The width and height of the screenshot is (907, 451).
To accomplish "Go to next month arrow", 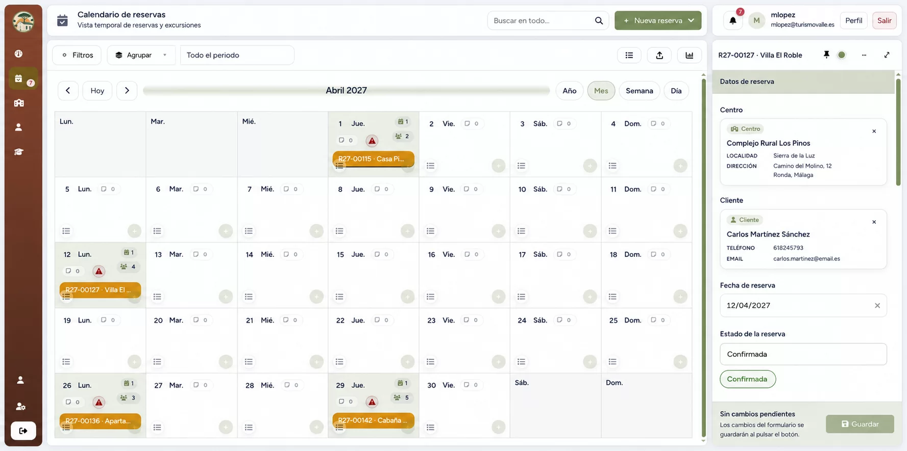I will coord(127,91).
